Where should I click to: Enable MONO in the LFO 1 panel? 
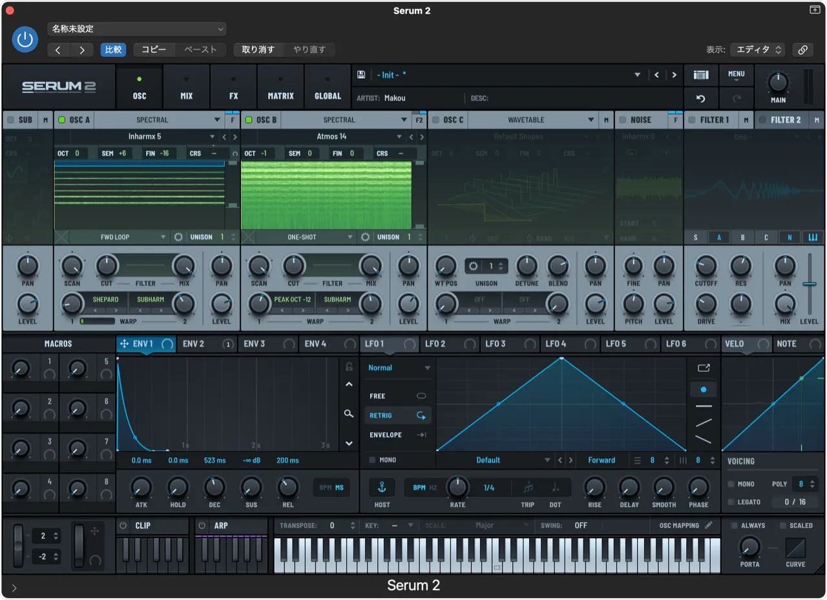click(x=373, y=460)
